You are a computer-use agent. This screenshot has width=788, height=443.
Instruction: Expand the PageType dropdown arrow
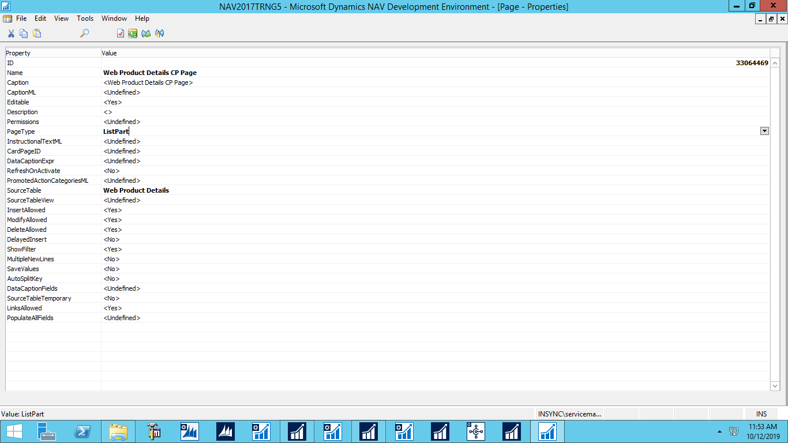(764, 132)
